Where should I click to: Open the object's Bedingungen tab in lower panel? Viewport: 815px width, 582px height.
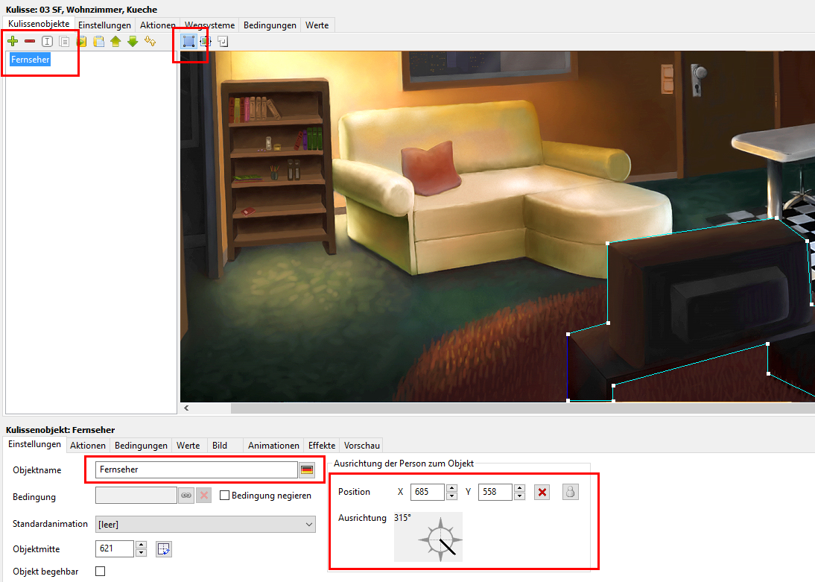[x=141, y=445]
